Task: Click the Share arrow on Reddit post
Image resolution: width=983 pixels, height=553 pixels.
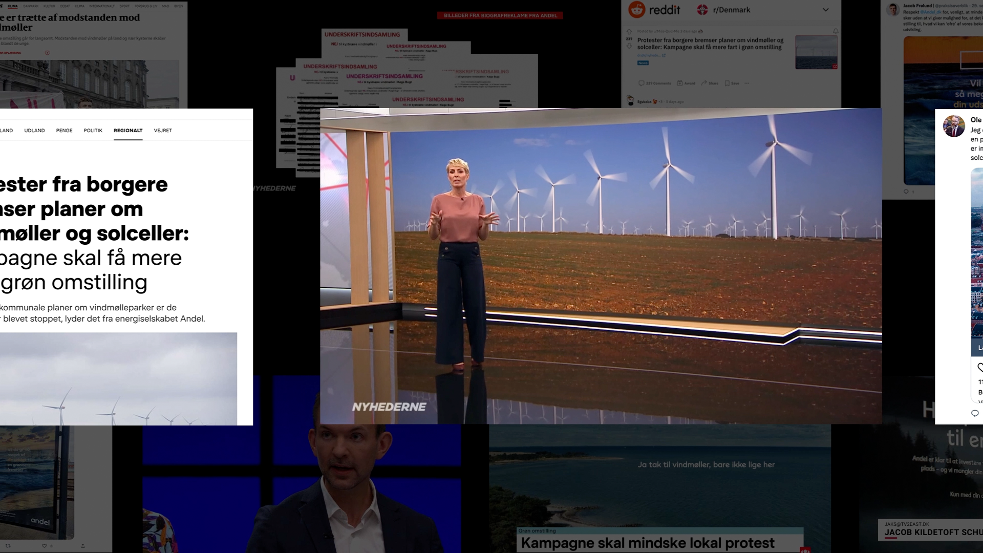Action: [x=704, y=83]
